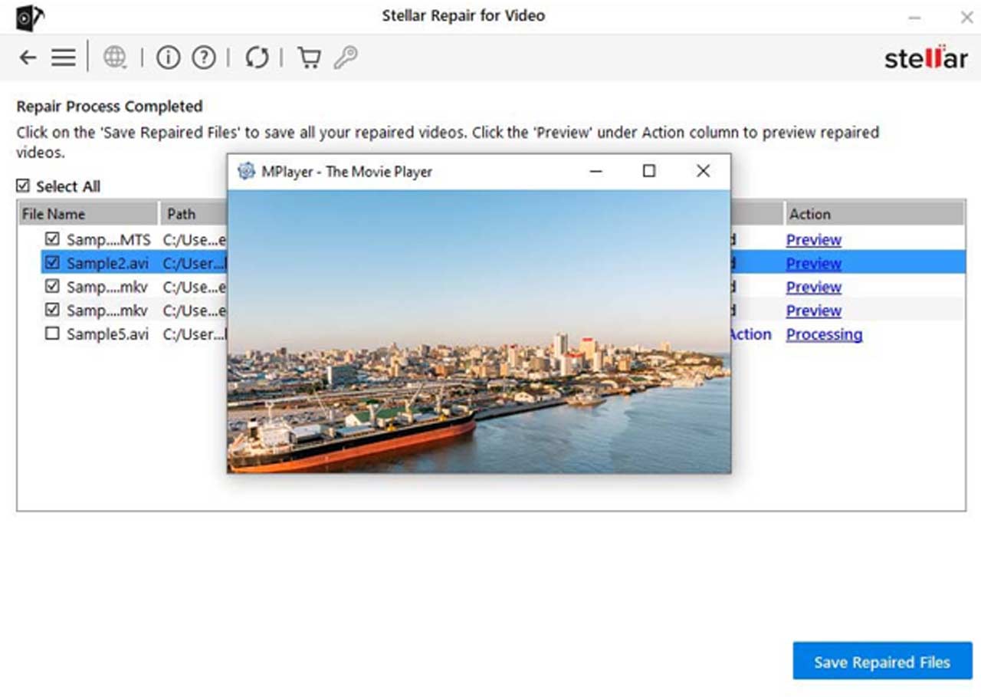Click the globe language icon
981x697 pixels.
pos(115,58)
